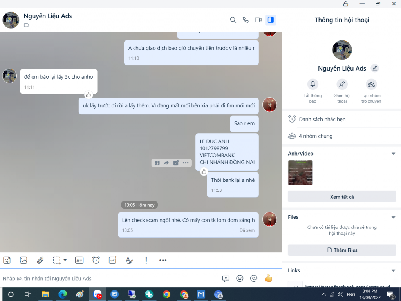Click the message input box
The height and width of the screenshot is (301, 401).
[110, 279]
